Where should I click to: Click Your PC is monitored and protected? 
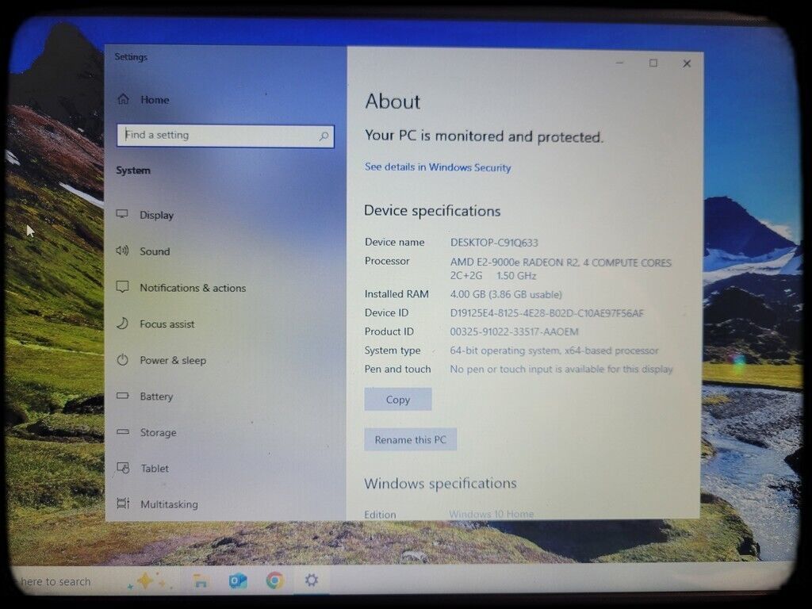pyautogui.click(x=485, y=136)
